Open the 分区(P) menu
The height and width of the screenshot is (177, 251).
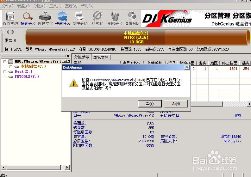(39, 6)
